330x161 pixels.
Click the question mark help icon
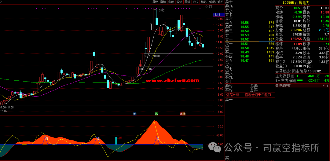coord(327,86)
